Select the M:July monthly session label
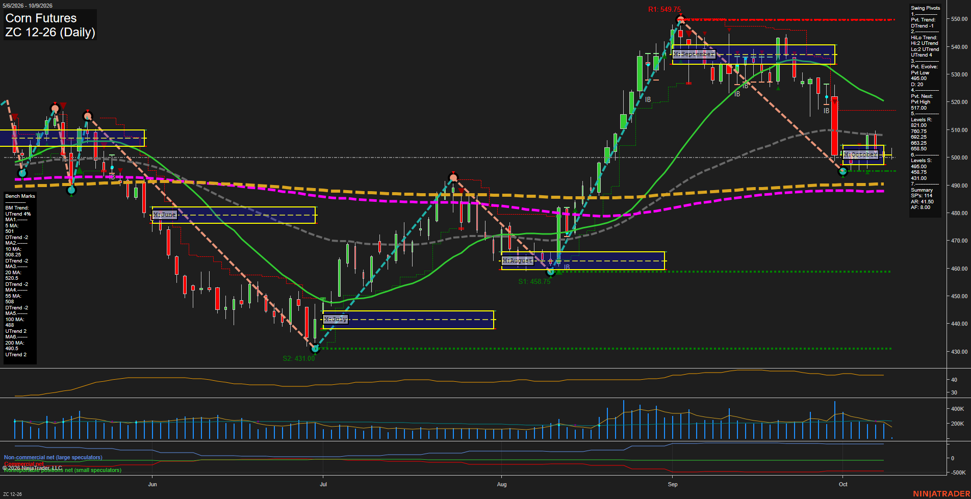This screenshot has width=971, height=499. tap(336, 319)
